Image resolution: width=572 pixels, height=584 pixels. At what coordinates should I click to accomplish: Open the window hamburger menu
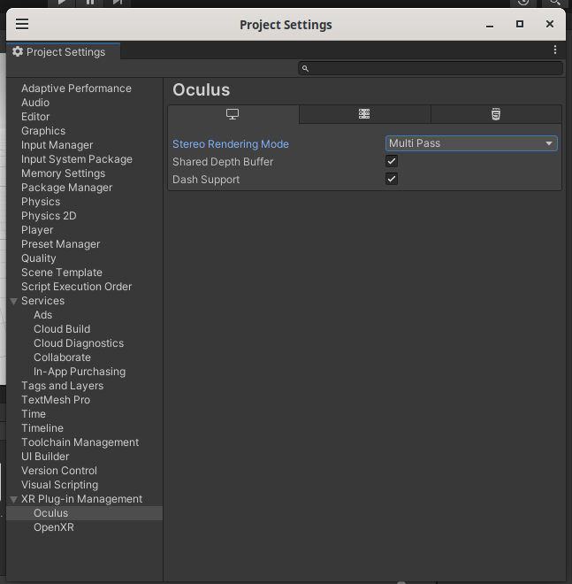point(22,25)
